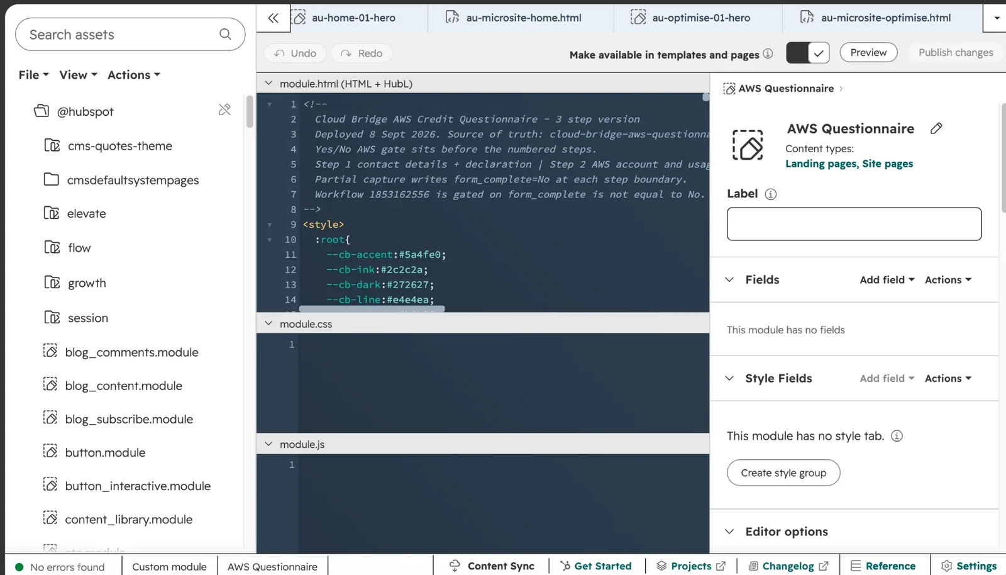Click the unpin icon beside @hubspot folder
This screenshot has width=1006, height=575.
point(224,110)
